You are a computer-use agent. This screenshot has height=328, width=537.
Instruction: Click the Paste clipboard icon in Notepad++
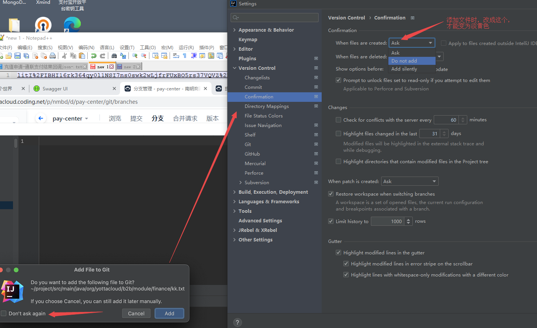(x=82, y=56)
